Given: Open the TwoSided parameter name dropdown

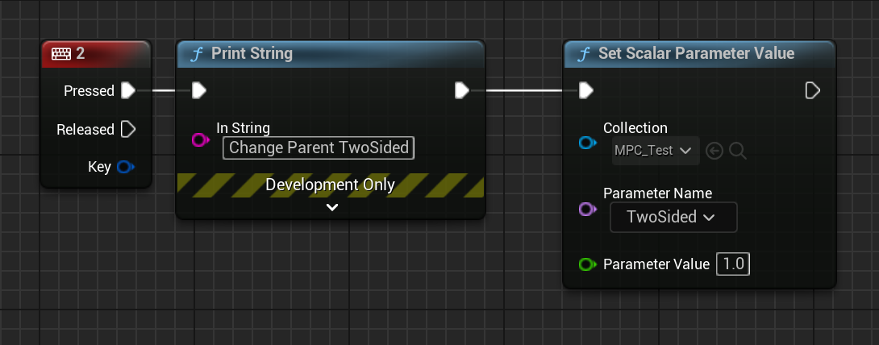Looking at the screenshot, I should click(x=673, y=218).
